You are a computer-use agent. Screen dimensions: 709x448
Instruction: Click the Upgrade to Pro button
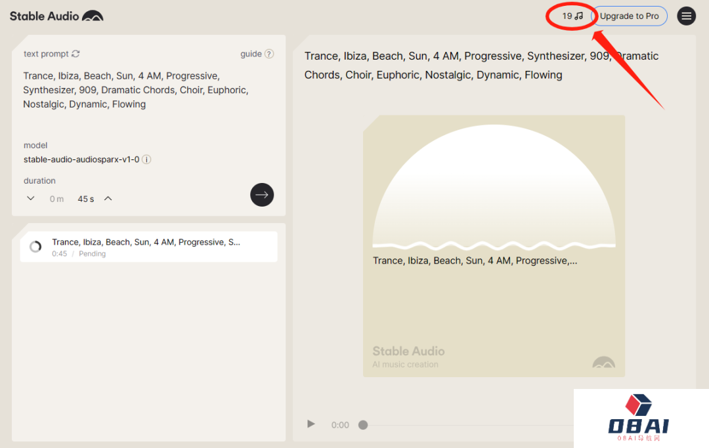[629, 16]
